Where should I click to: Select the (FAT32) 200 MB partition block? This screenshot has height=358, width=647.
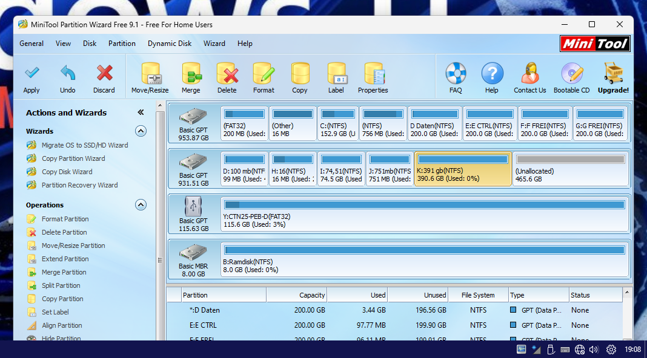click(x=245, y=123)
